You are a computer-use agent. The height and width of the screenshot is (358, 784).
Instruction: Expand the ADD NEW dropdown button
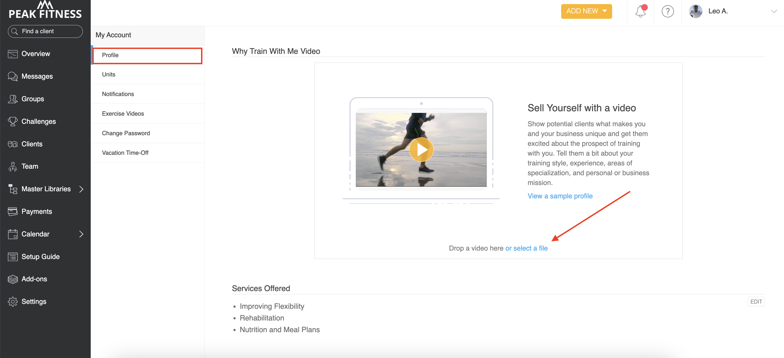(586, 11)
